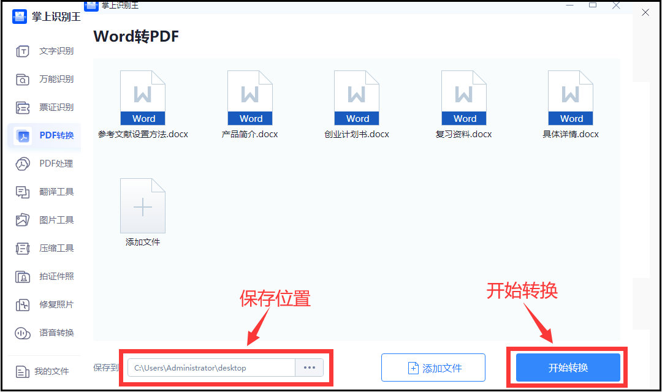Click the save path input field

211,368
